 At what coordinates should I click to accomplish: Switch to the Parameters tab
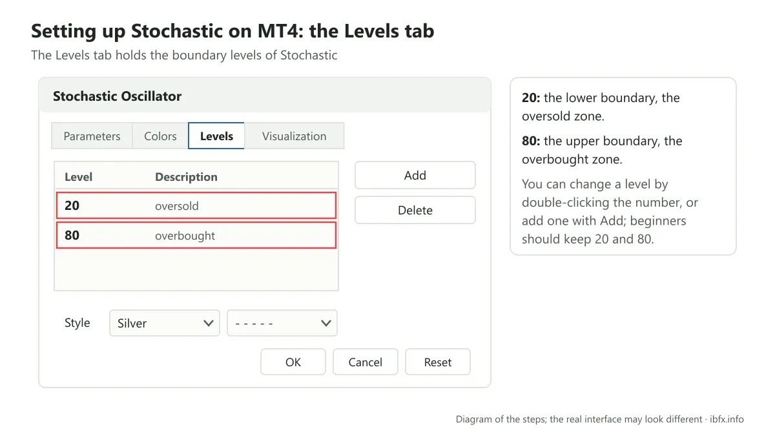pos(92,136)
